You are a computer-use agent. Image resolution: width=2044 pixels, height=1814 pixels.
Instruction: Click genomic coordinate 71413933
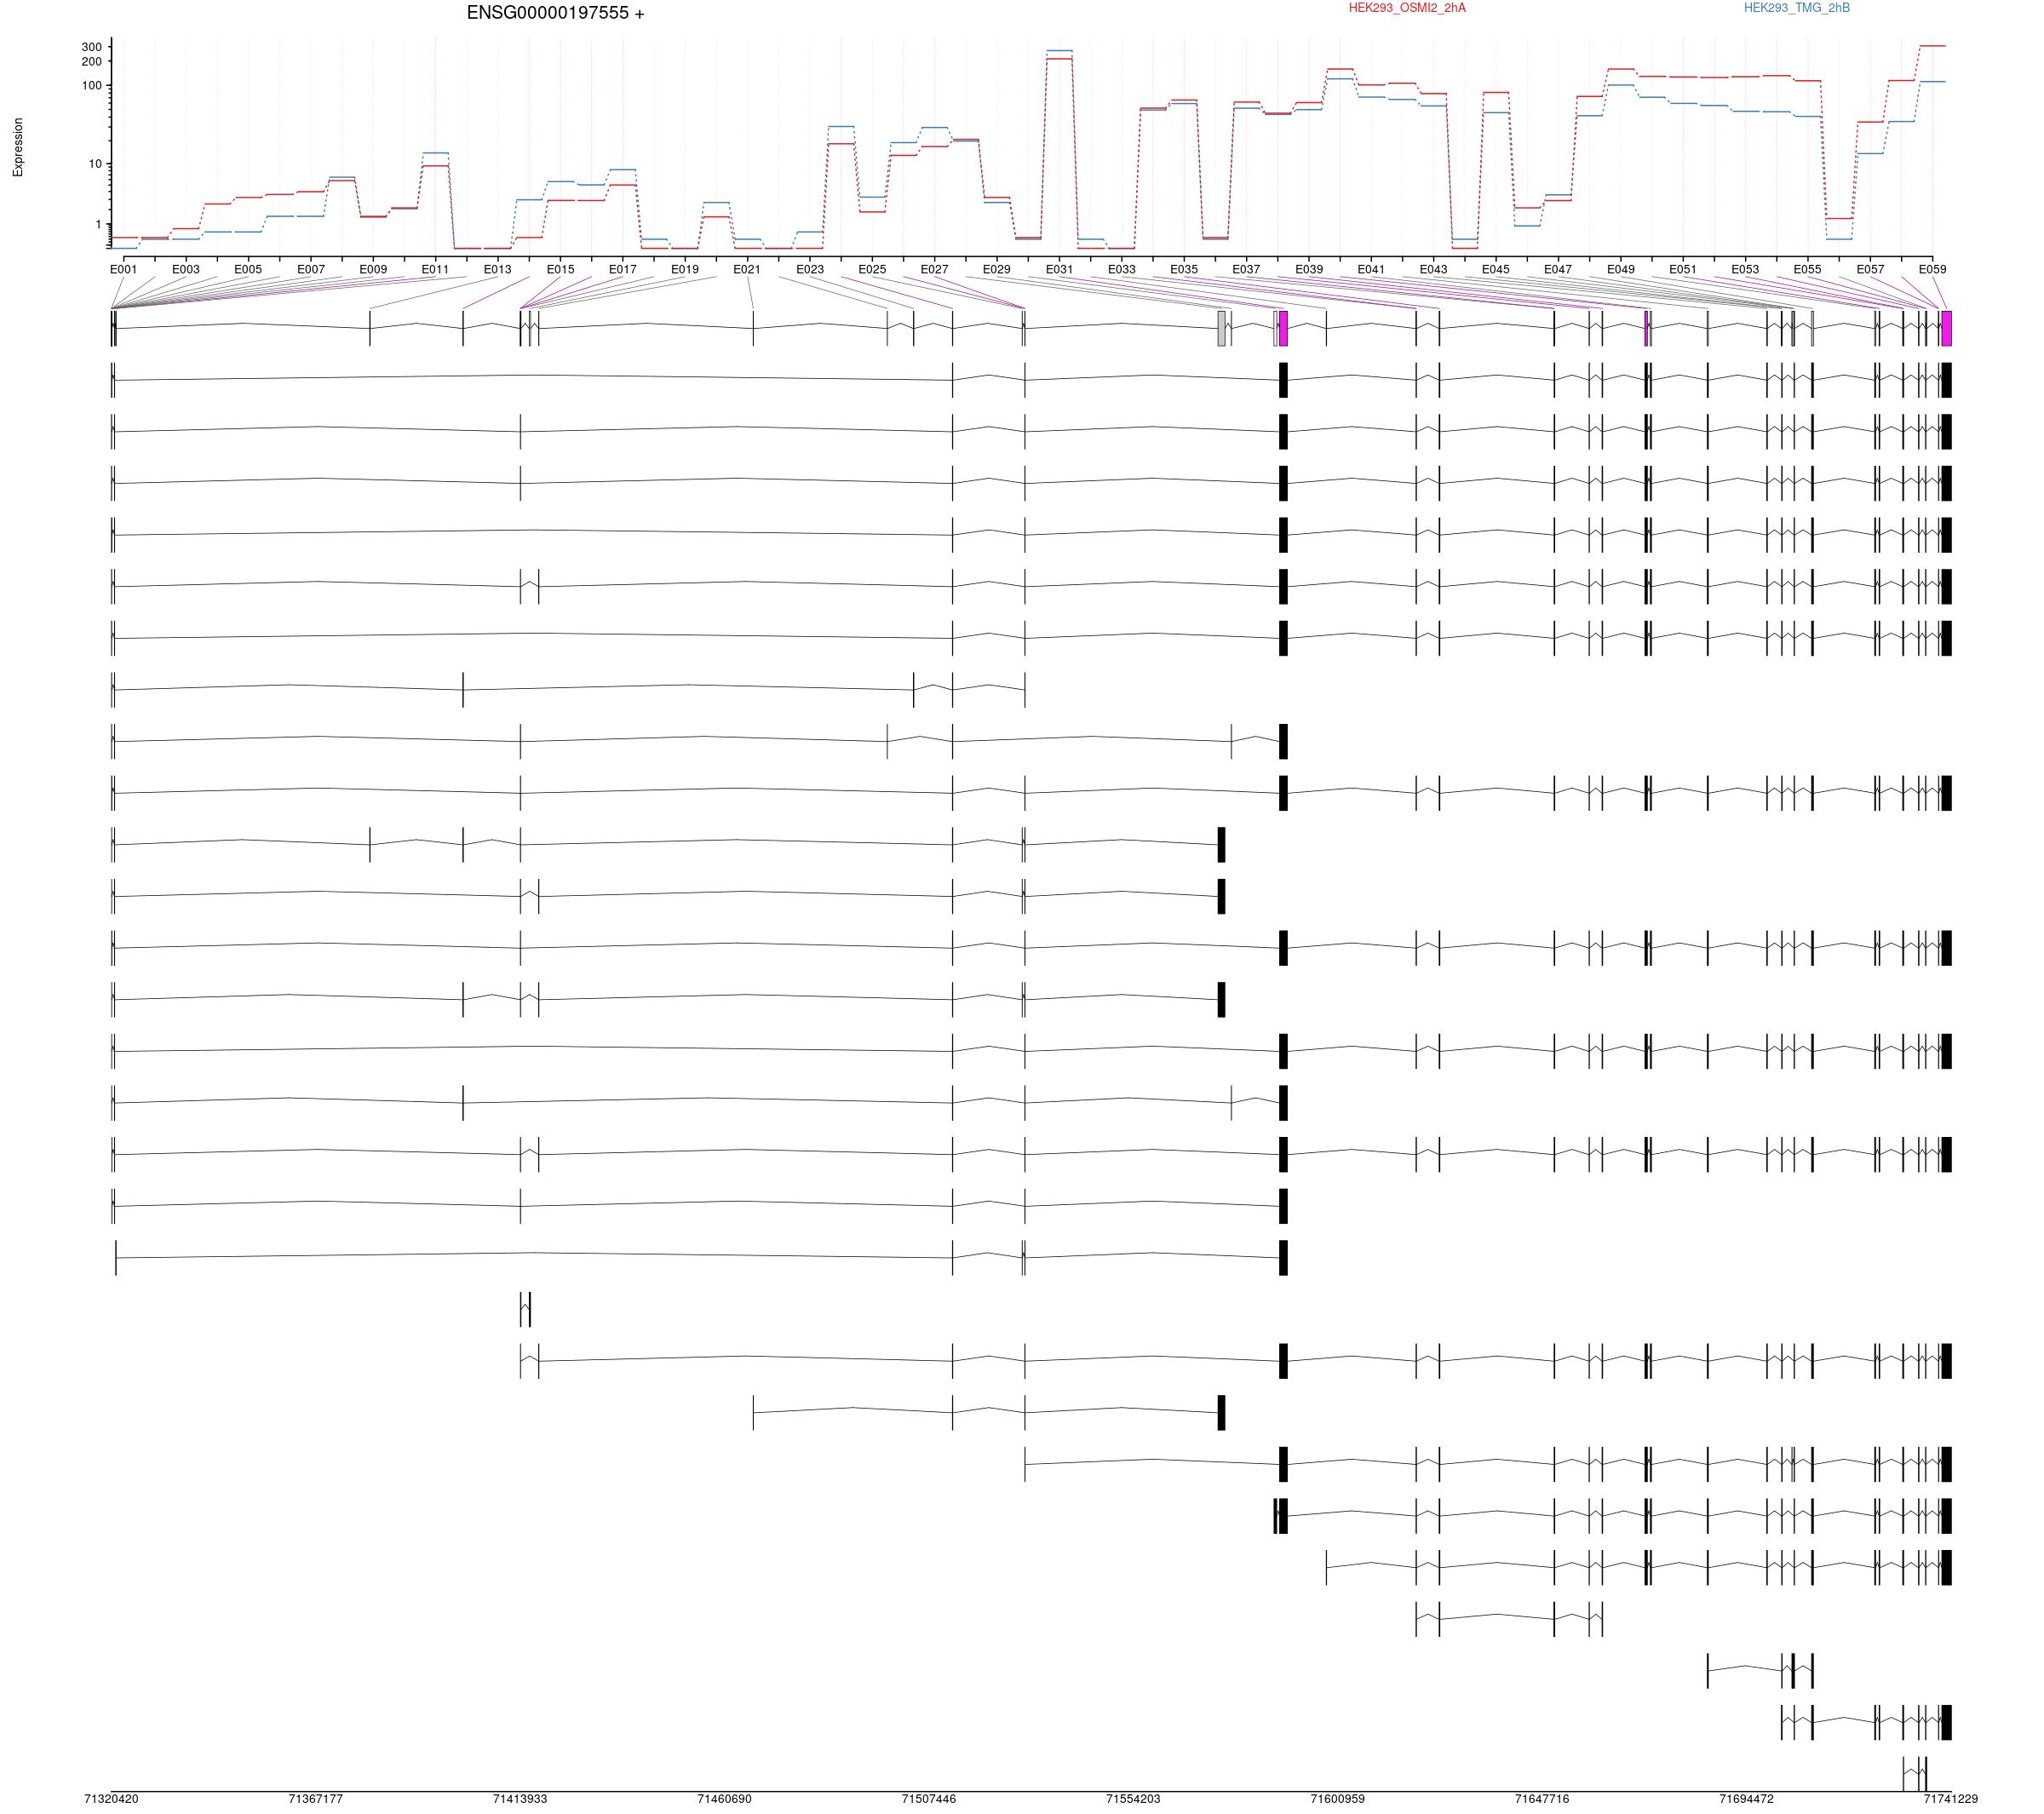pyautogui.click(x=520, y=1799)
